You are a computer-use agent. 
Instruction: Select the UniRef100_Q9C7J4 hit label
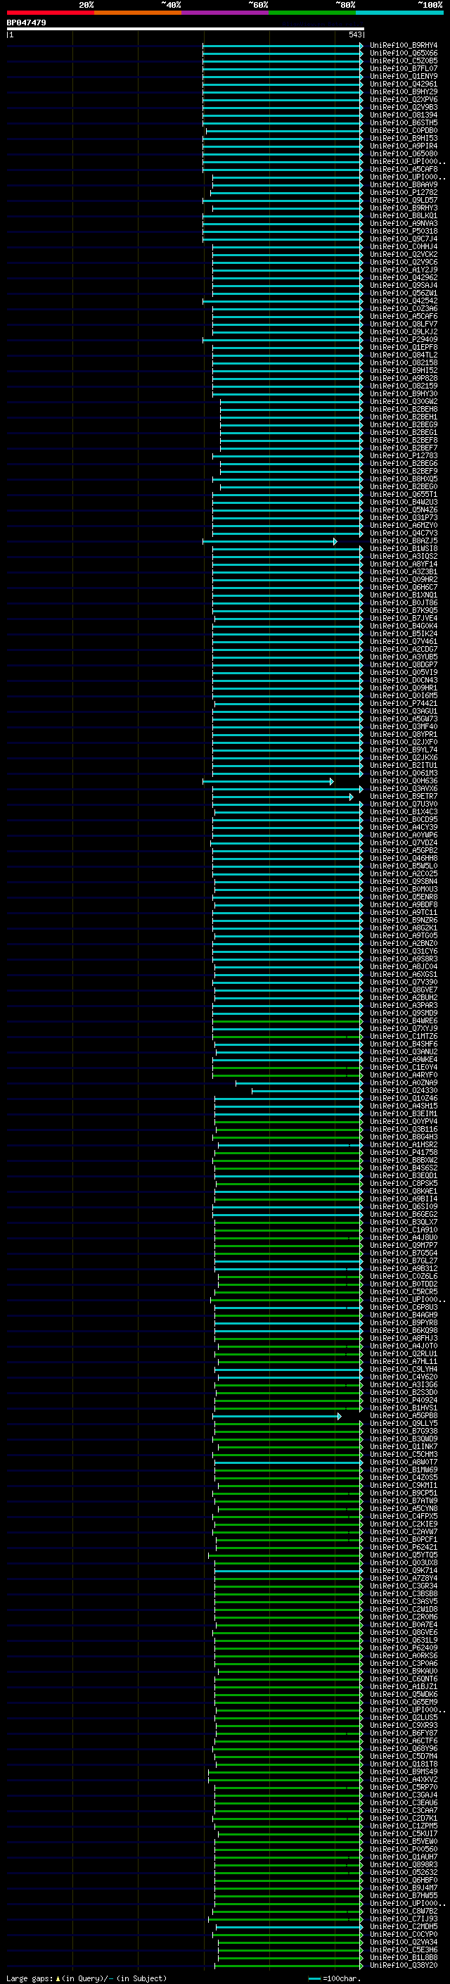(403, 239)
